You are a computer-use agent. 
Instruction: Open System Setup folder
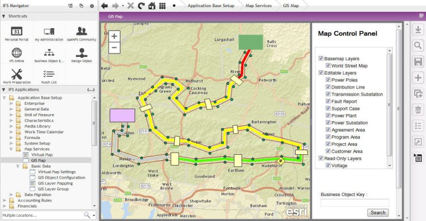point(37,143)
